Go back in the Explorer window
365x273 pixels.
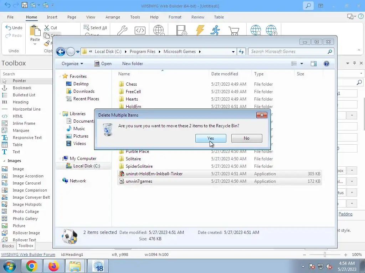61,52
